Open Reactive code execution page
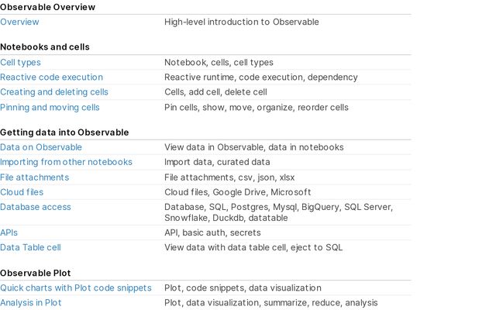This screenshot has width=496, height=310. point(51,77)
